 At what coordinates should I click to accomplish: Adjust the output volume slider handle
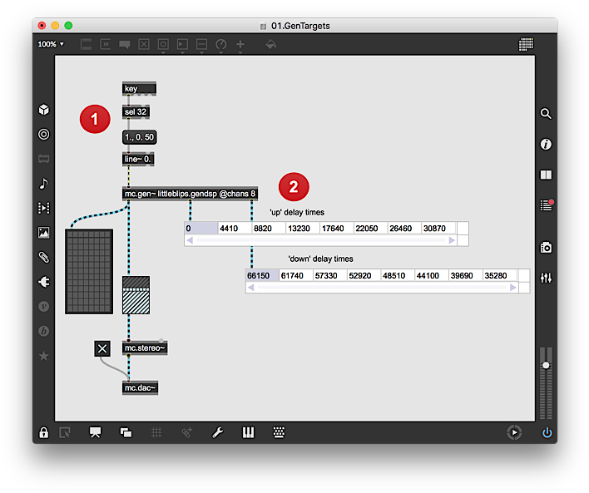click(x=546, y=366)
